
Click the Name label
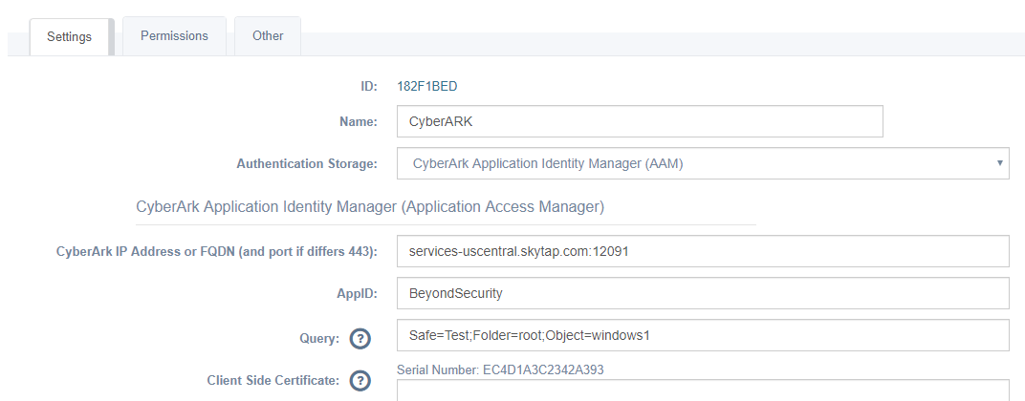coord(359,121)
